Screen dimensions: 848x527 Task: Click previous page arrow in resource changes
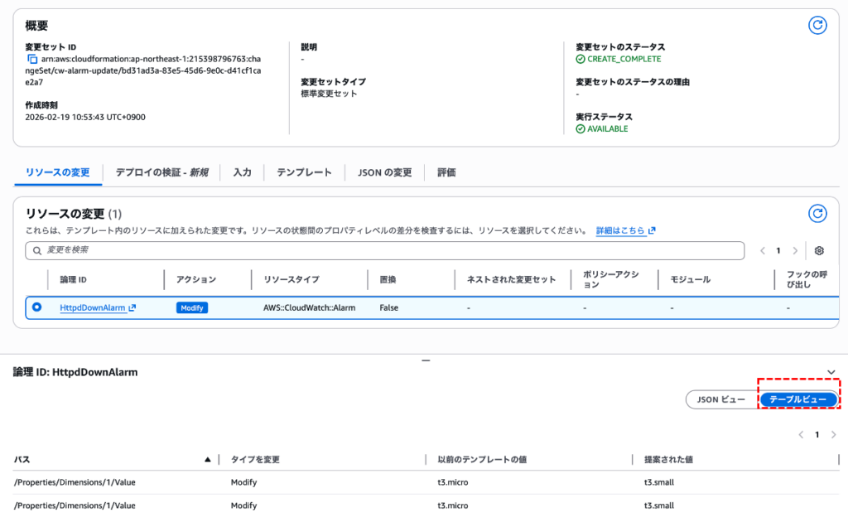click(763, 250)
